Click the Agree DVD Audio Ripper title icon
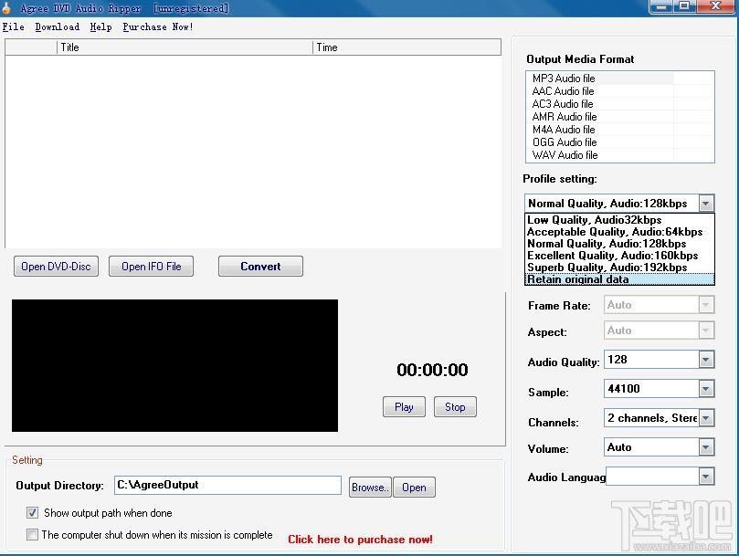This screenshot has width=739, height=556. pos(6,8)
